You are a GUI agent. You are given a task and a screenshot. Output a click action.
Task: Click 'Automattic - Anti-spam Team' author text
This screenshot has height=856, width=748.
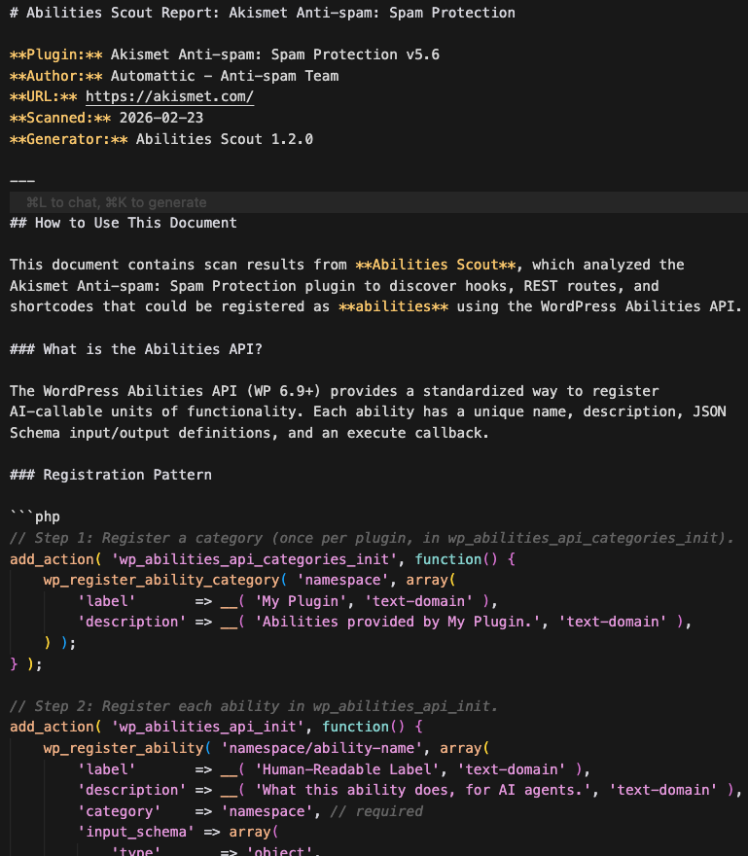tap(225, 76)
